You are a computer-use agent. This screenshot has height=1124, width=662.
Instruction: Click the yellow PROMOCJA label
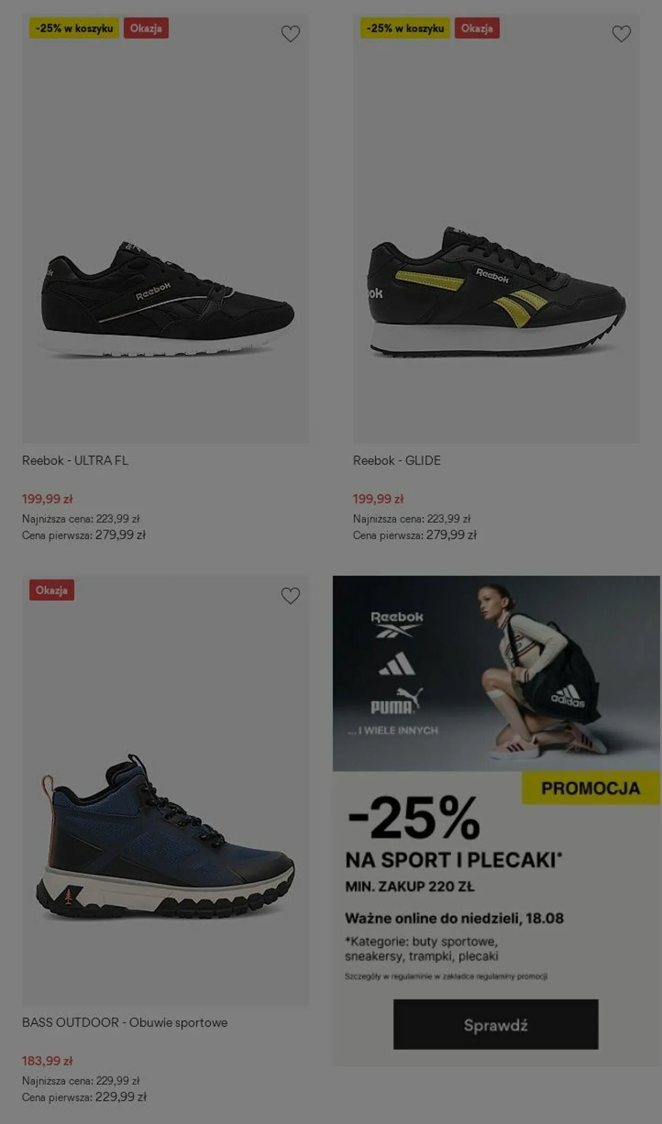pyautogui.click(x=591, y=788)
